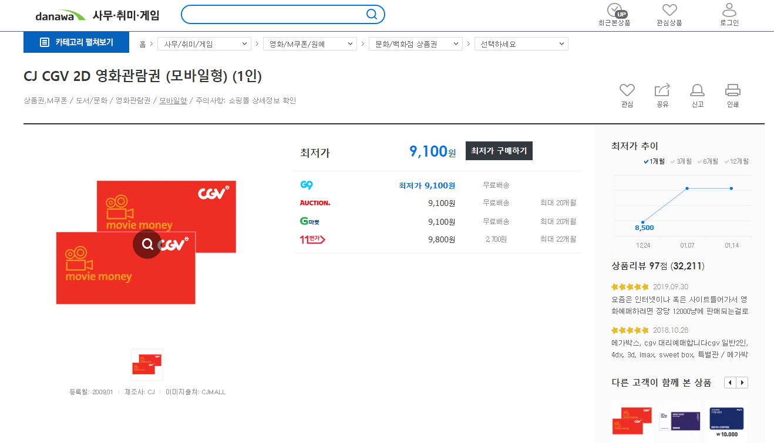Viewport: 774px width, 443px height.
Task: Click AUCTION 9,100원 price
Action: point(442,203)
